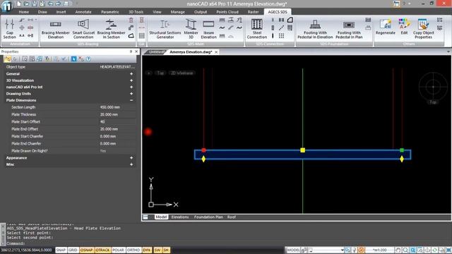Switch to the 3D Tools ribbon tab
Viewport: 452px width, 254px height.
[x=136, y=12]
